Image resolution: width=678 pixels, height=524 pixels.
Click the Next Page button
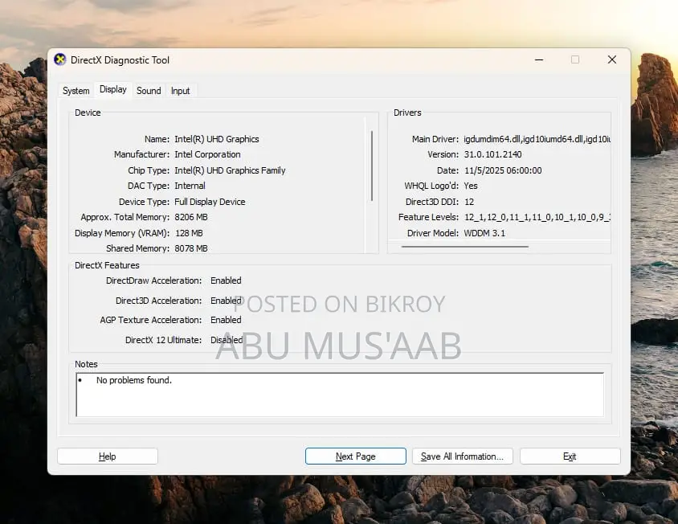click(x=355, y=456)
